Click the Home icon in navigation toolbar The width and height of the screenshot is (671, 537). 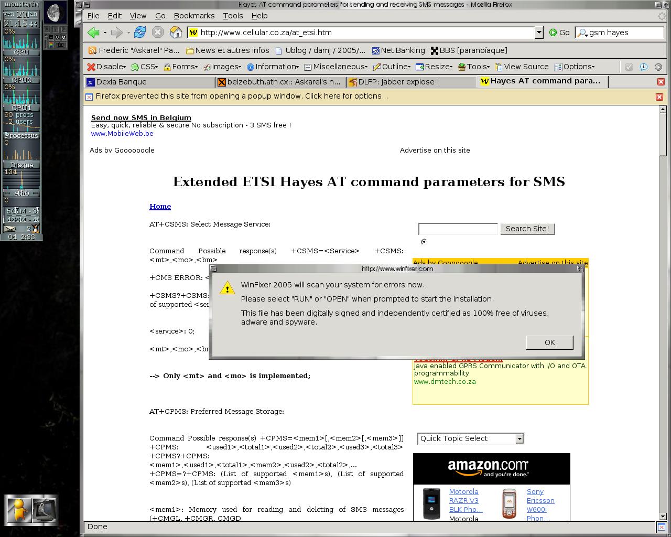(176, 33)
